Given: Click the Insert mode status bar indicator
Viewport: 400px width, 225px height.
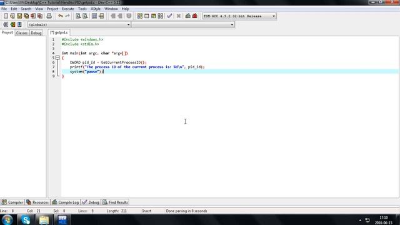Looking at the screenshot, I should 147,211.
